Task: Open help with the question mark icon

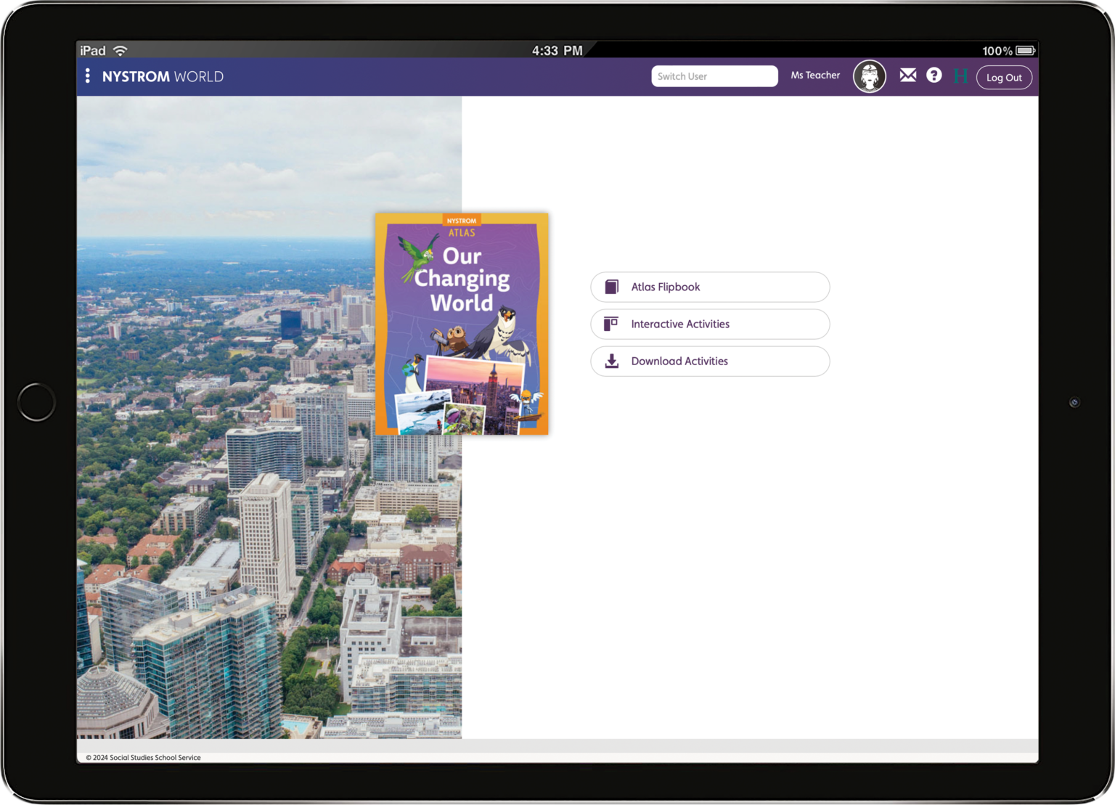Action: click(934, 75)
